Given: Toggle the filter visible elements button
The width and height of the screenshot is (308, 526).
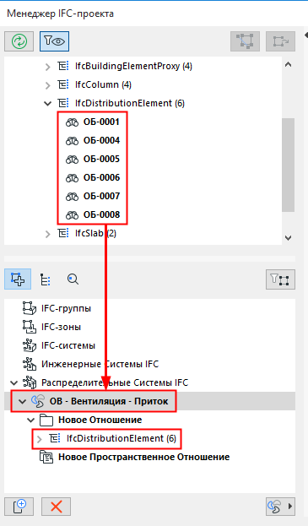Looking at the screenshot, I should (54, 41).
